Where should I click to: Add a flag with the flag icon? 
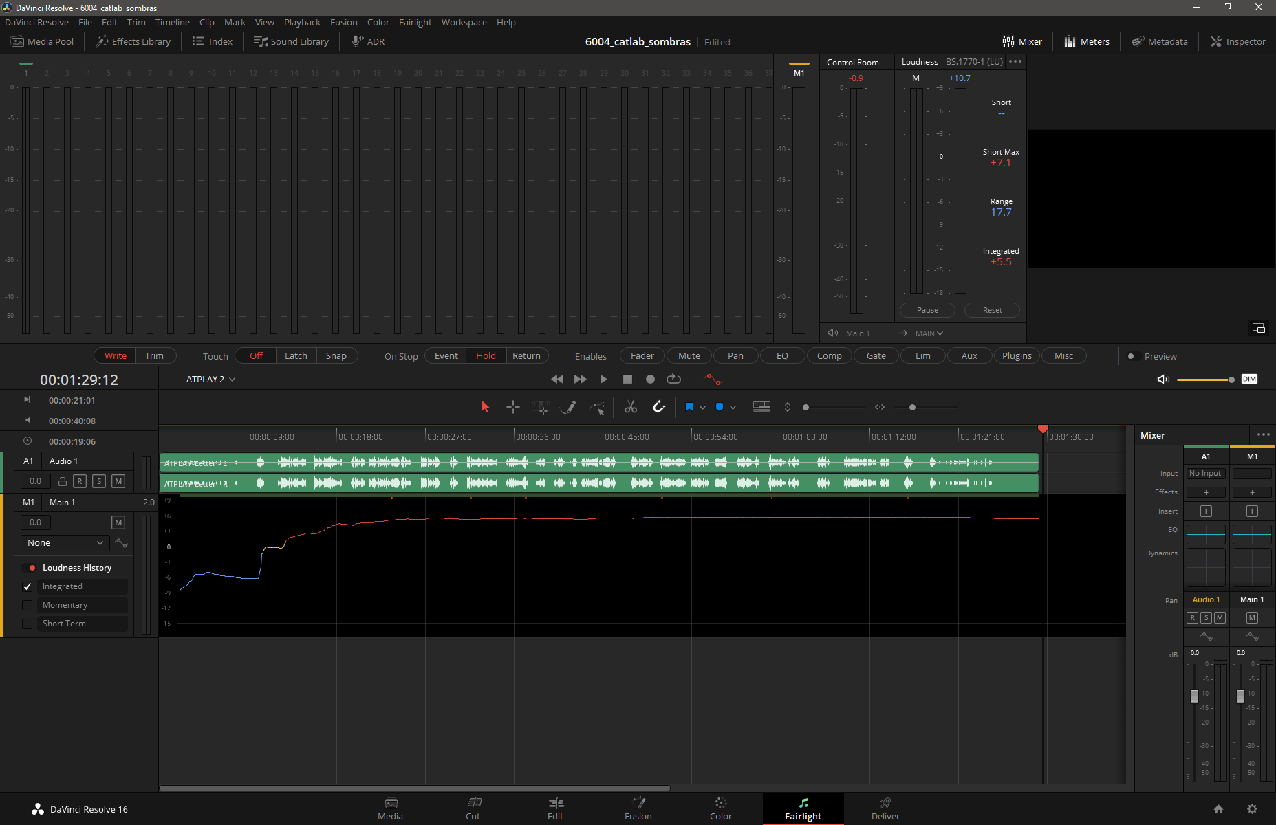point(689,407)
